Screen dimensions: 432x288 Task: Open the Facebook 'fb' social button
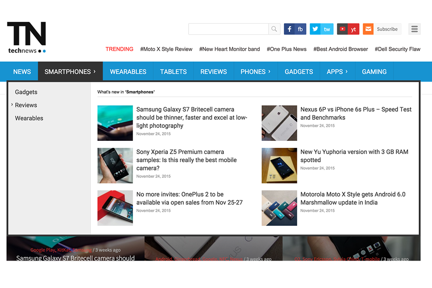(x=295, y=29)
